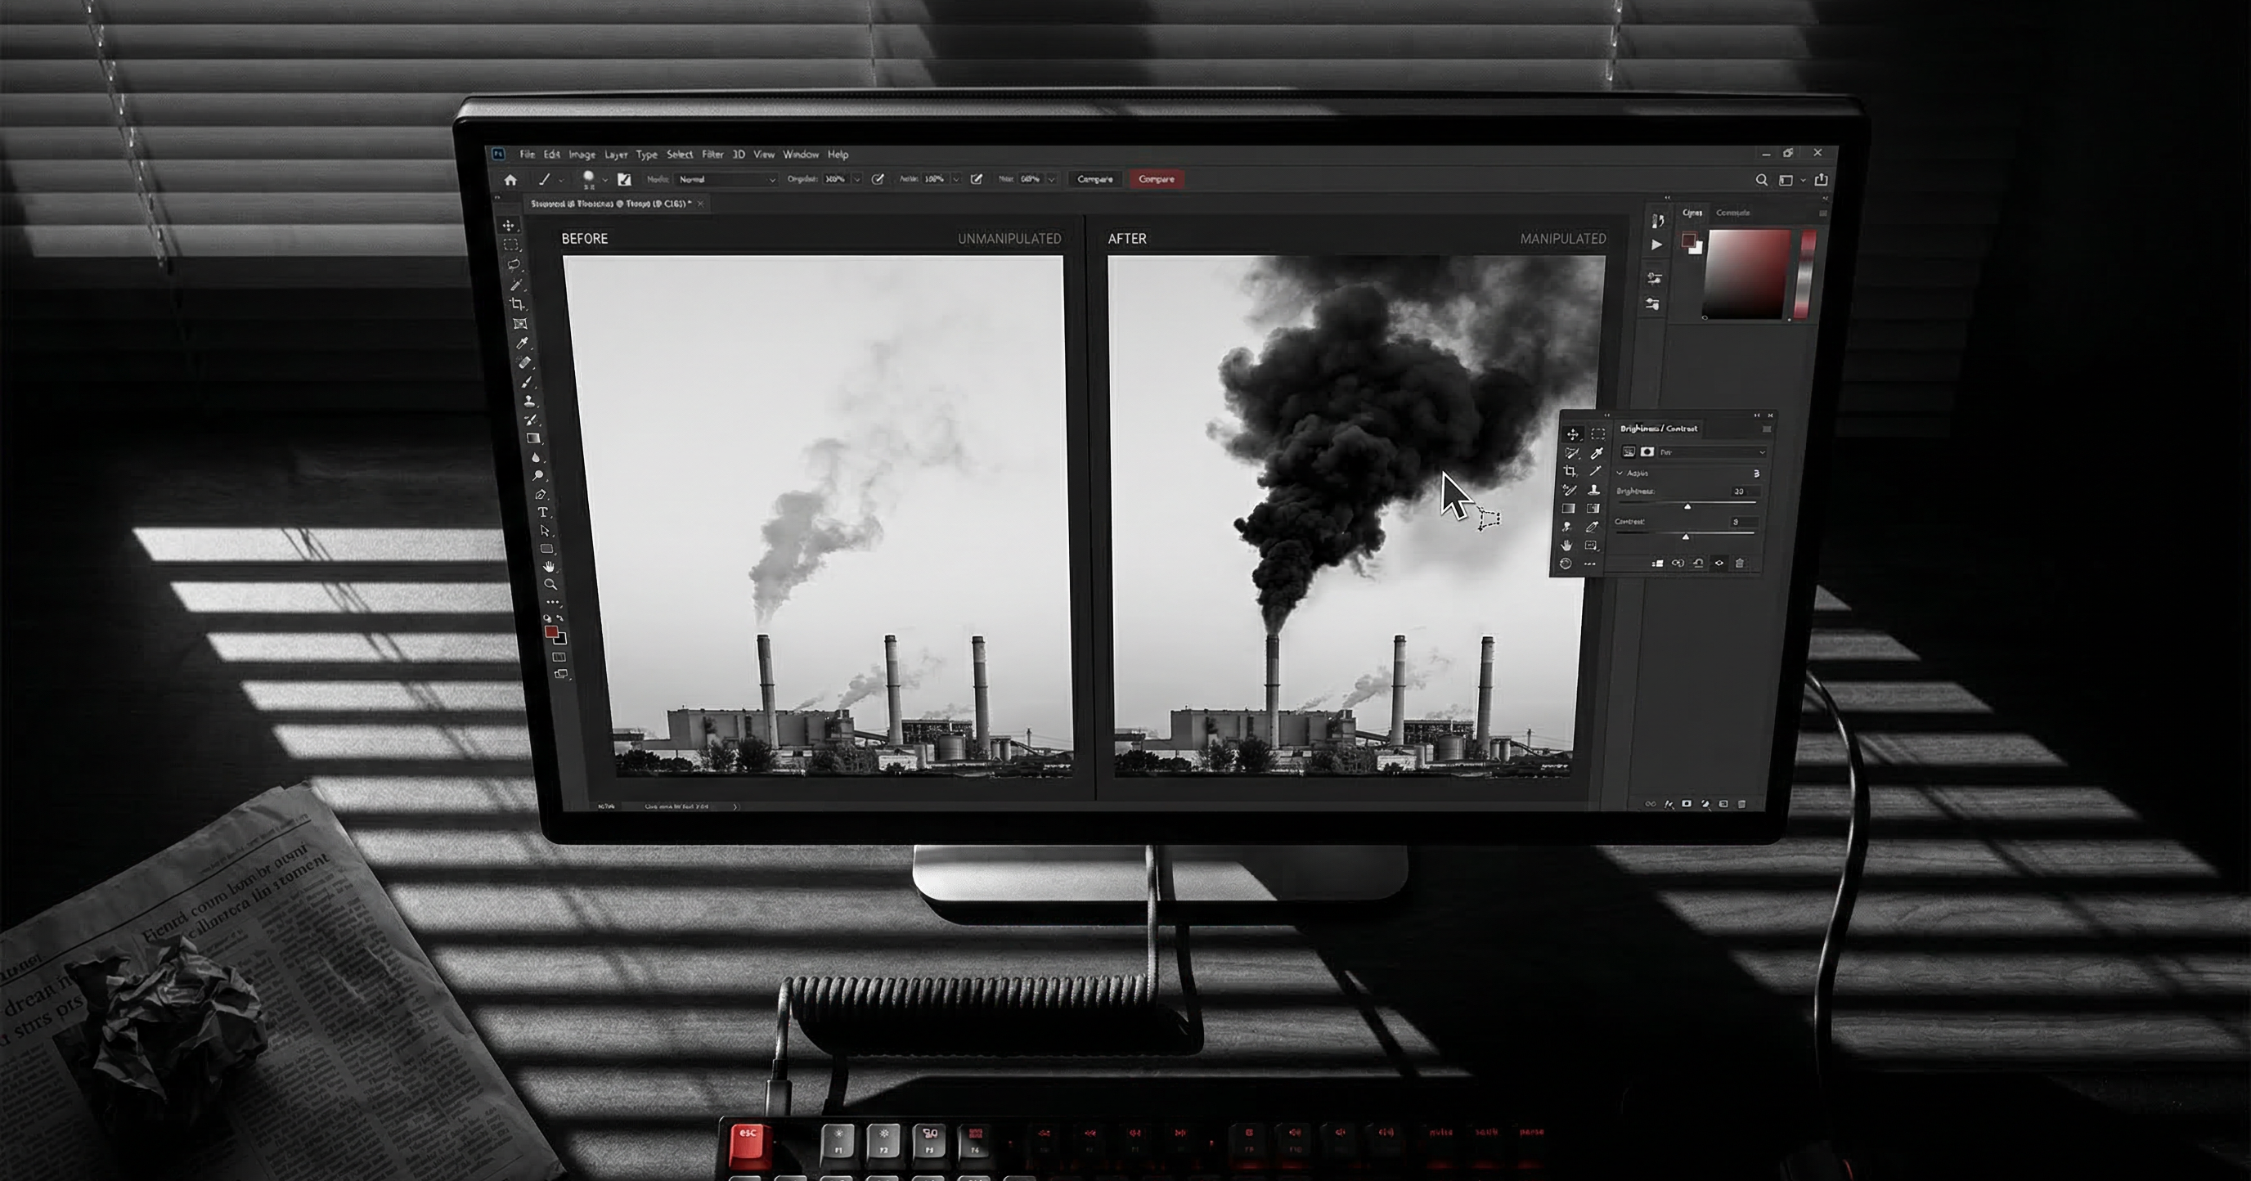Open the Filter menu
This screenshot has height=1181, width=2251.
point(712,155)
